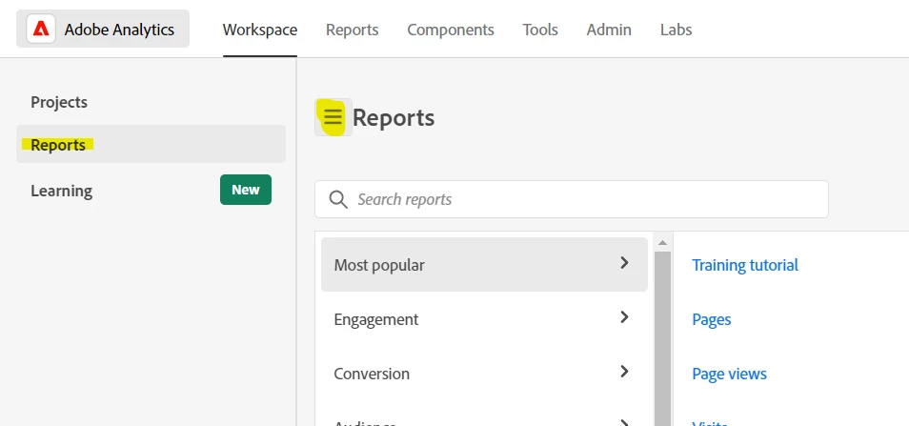Click the category list scrollbar up arrow
Screen dimensions: 909x426
coord(662,243)
